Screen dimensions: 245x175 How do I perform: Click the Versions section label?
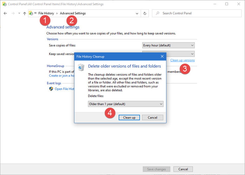click(x=52, y=39)
